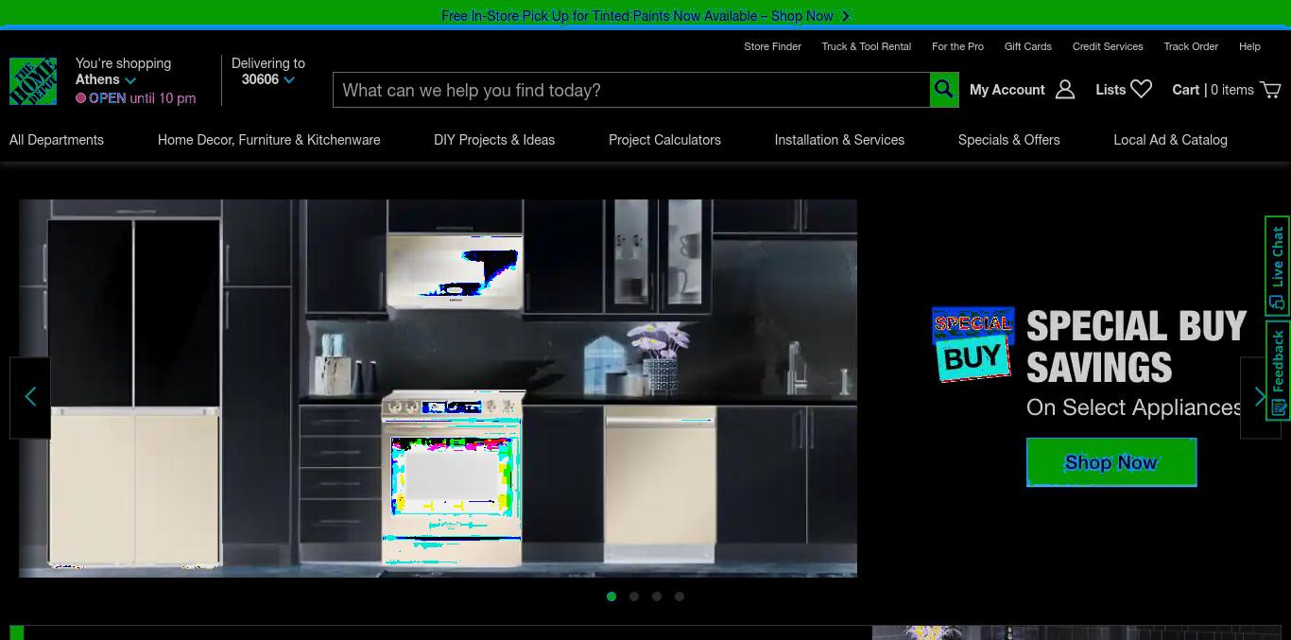Advance to the next carousel slide
This screenshot has width=1291, height=640.
[1261, 397]
